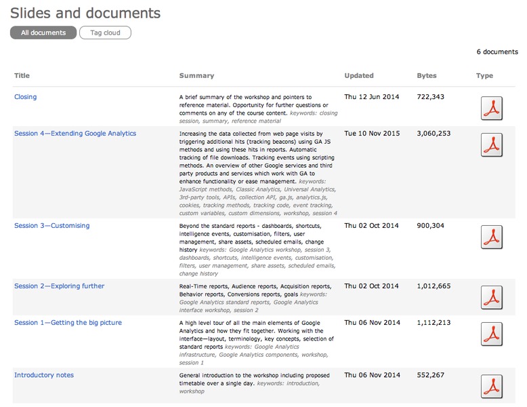The width and height of the screenshot is (527, 407).
Task: Click Session 1 row's PDF icon
Action: click(491, 334)
